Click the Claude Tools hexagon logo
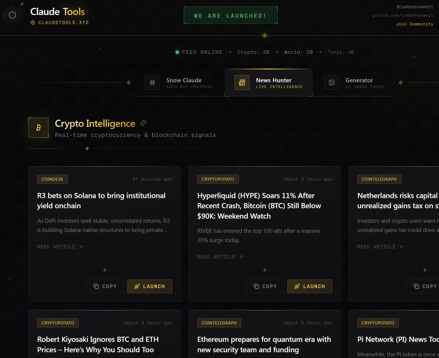 13,15
